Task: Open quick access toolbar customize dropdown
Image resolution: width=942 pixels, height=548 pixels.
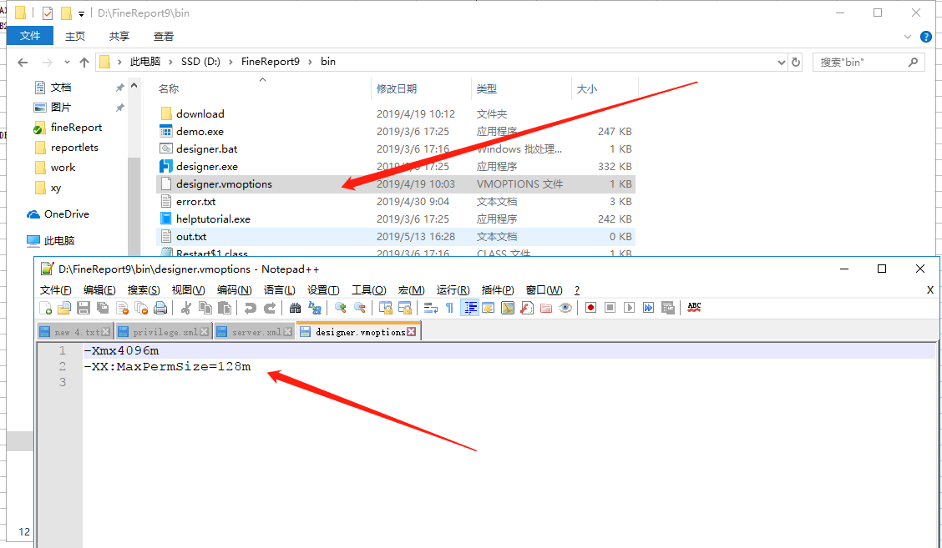Action: tap(81, 14)
